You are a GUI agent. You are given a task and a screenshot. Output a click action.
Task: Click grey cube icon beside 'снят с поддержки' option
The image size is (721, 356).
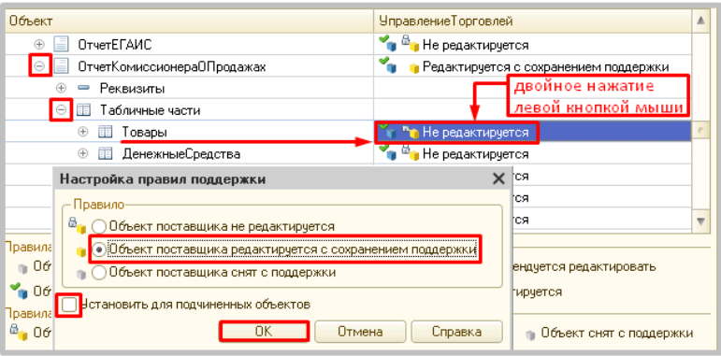point(81,274)
